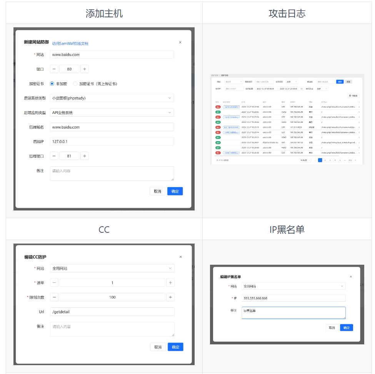Go to page 2 of attack log
The image size is (375, 374).
[325, 160]
